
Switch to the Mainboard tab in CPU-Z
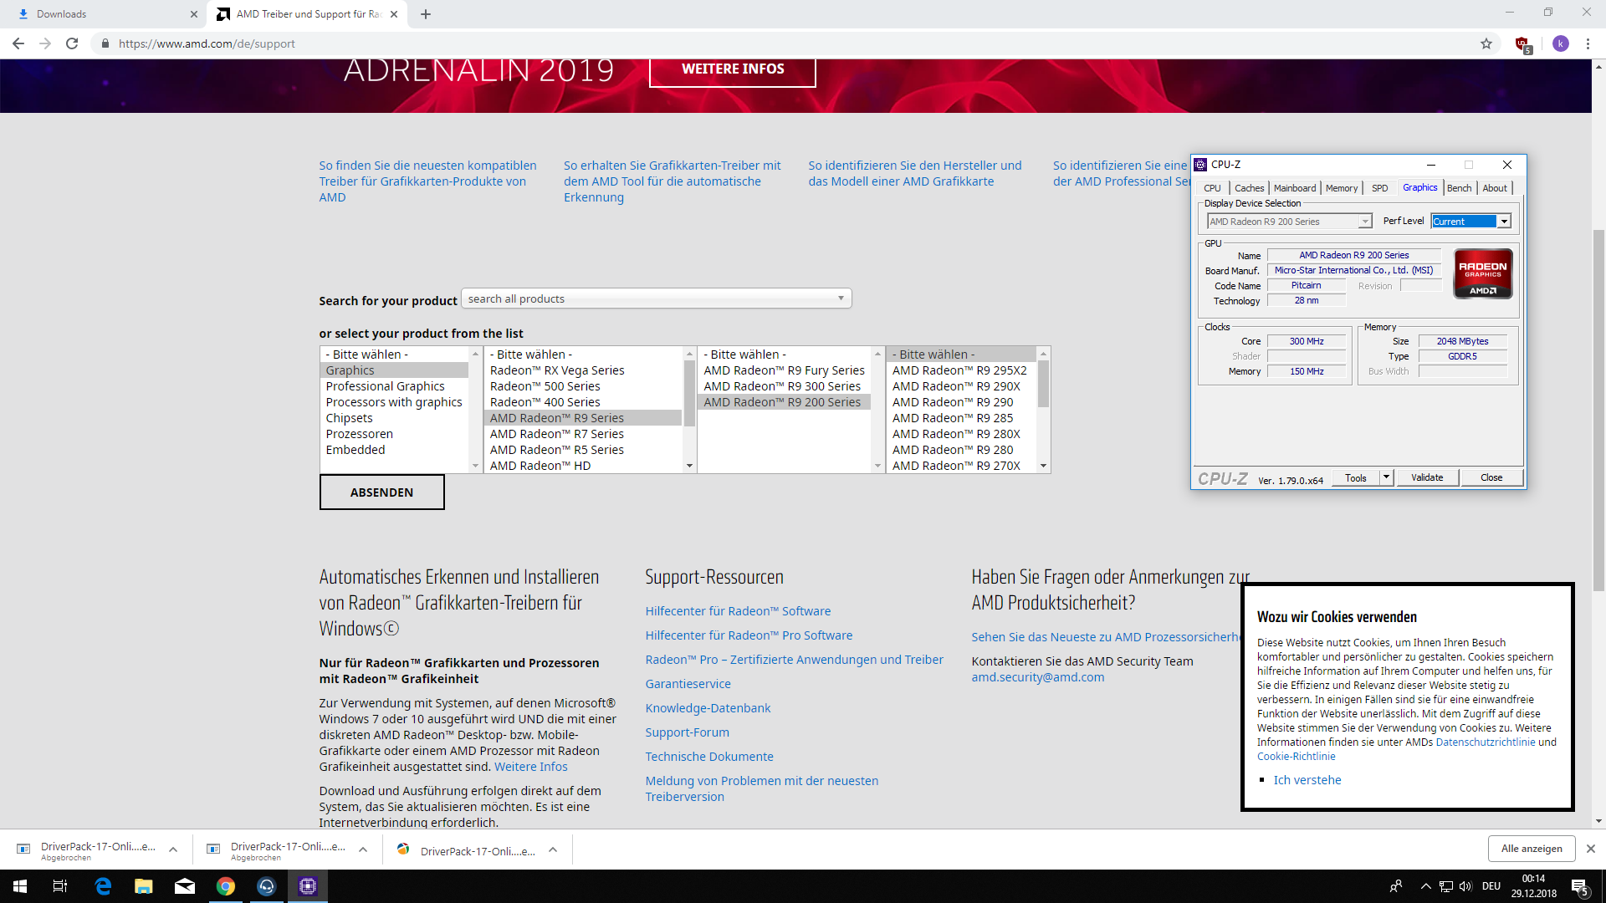(x=1294, y=188)
